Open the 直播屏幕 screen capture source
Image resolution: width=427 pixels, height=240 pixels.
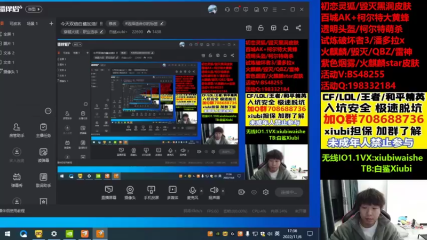[x=109, y=193]
